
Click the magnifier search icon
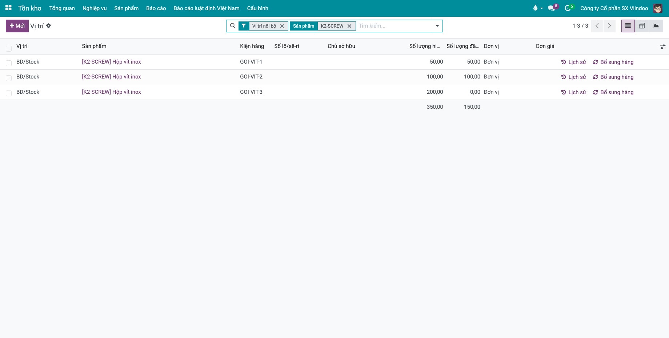click(233, 26)
